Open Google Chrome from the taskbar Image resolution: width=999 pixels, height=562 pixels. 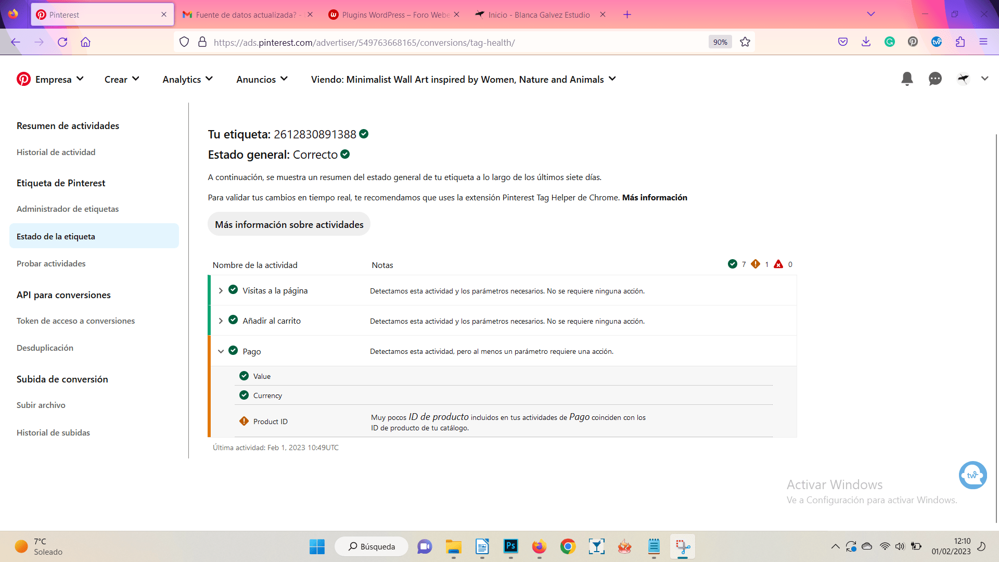[568, 546]
